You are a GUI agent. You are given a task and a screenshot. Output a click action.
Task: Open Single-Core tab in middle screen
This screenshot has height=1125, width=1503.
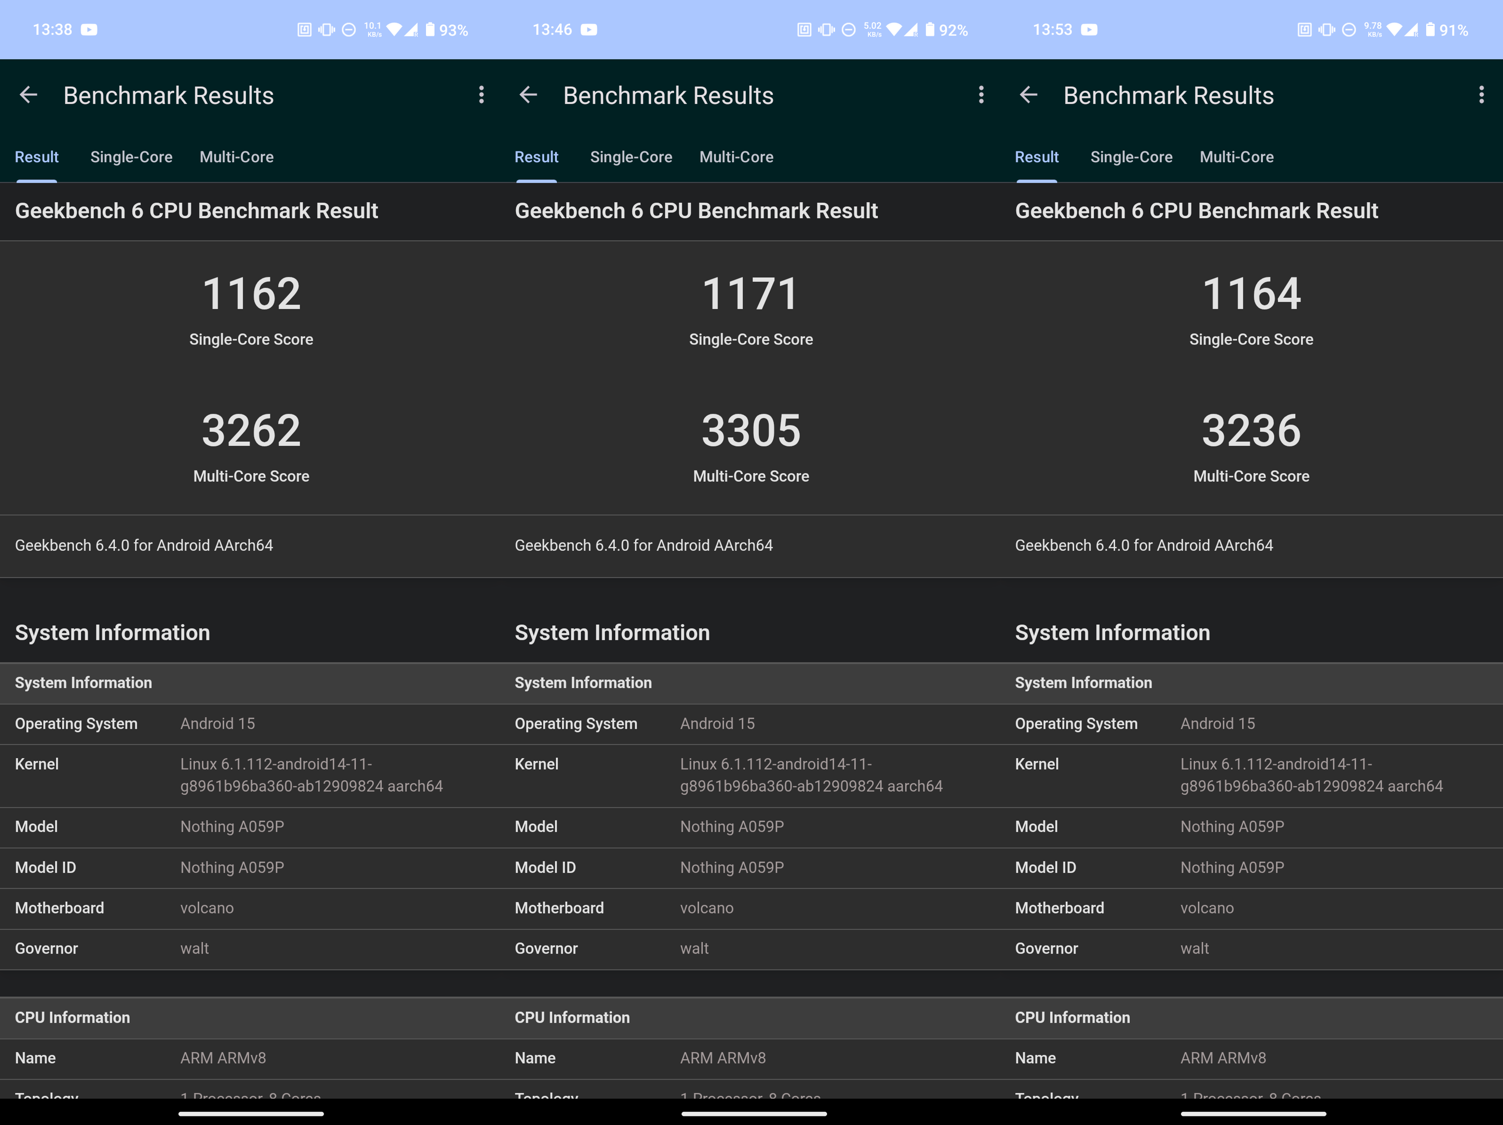tap(631, 157)
